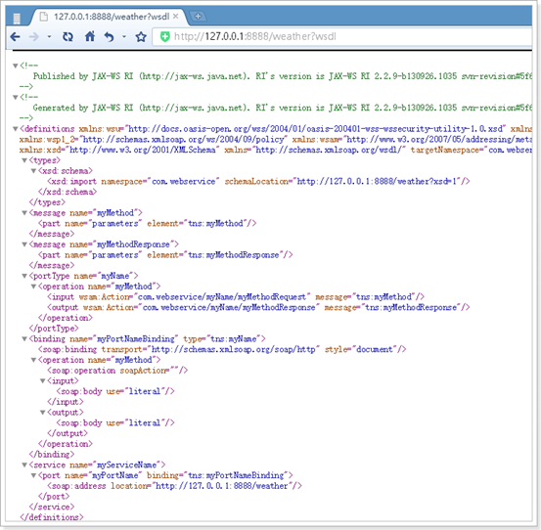The image size is (541, 530).
Task: Click the first soap:body use="literal" line
Action: pos(115,391)
